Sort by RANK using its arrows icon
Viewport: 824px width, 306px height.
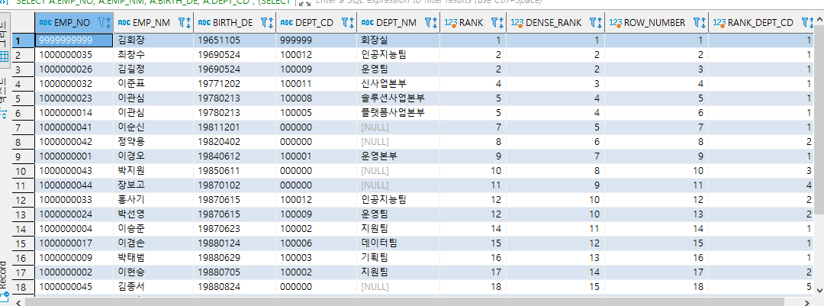tap(501, 23)
